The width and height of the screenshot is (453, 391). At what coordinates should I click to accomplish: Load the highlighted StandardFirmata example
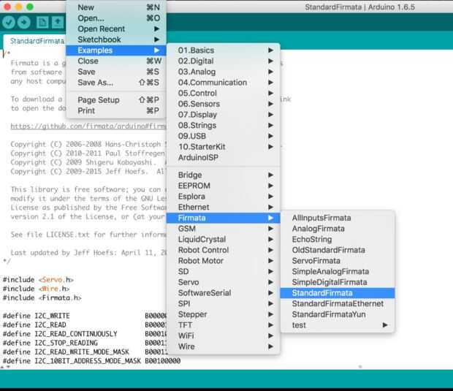338,293
